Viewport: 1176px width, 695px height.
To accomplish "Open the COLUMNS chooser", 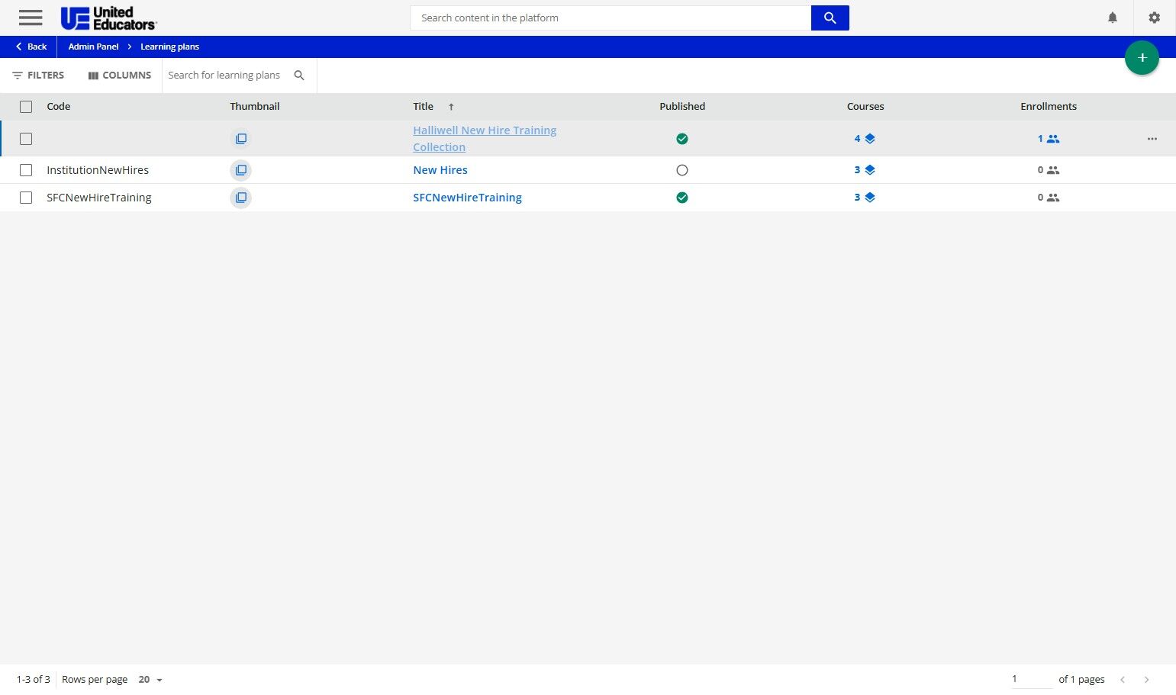I will 119,76.
